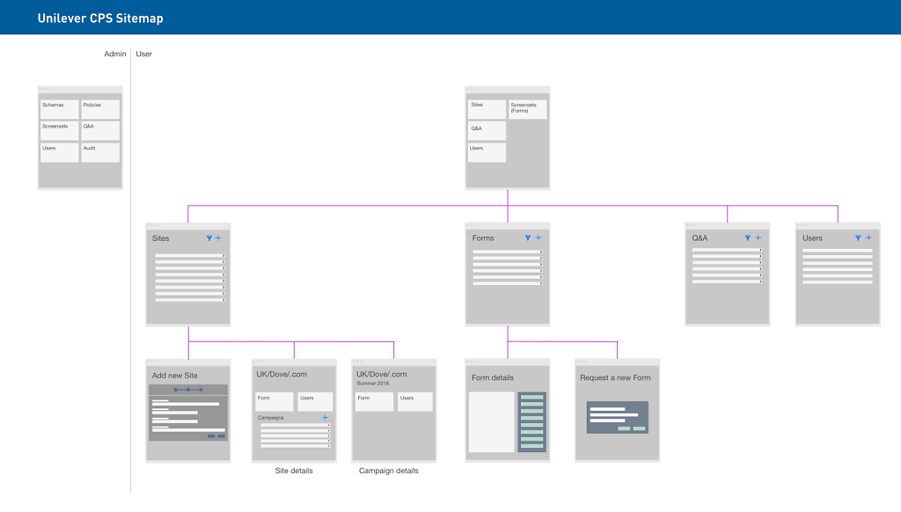Image resolution: width=901 pixels, height=512 pixels.
Task: Click the first row in the Q&A list
Action: [727, 250]
